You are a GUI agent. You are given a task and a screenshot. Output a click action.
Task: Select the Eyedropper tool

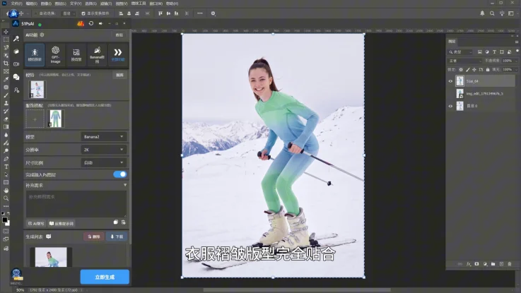6,79
